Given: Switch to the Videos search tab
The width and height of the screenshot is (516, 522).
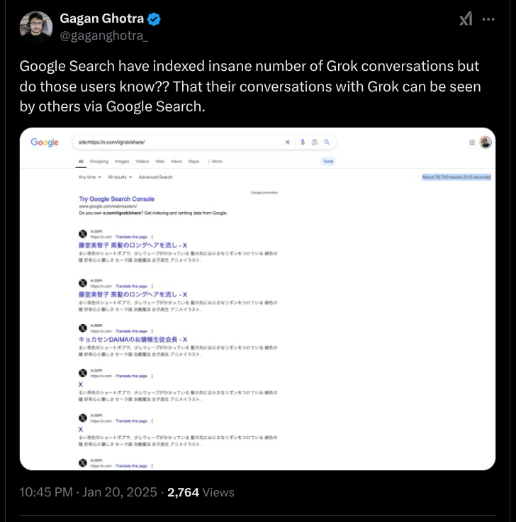Looking at the screenshot, I should point(142,162).
